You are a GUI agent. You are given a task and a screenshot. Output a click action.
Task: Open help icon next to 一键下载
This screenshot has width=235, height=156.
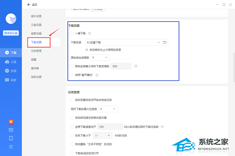click(89, 34)
